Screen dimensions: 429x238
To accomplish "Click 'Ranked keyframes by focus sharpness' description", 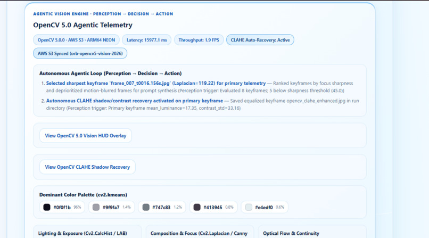I will pos(200,87).
